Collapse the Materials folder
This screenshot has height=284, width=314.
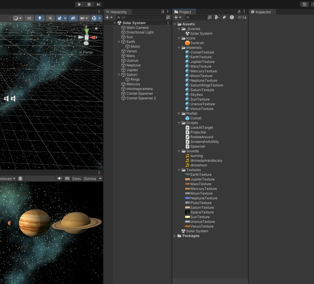click(x=179, y=48)
